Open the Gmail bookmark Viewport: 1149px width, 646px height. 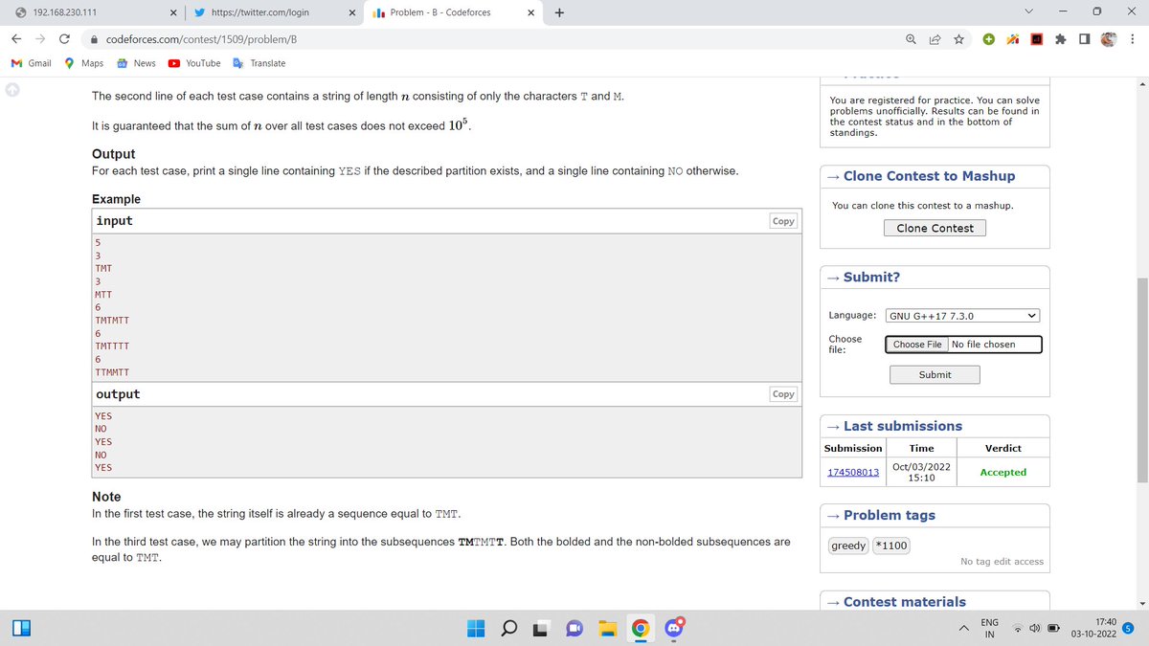pos(32,63)
